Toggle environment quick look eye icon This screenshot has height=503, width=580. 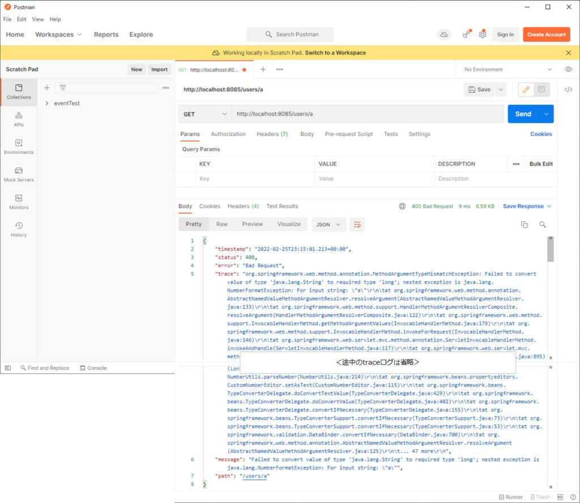pos(569,69)
